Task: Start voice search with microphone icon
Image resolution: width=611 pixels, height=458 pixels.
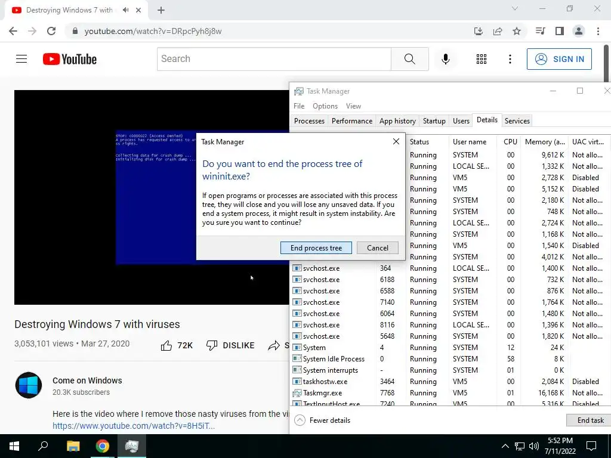Action: pyautogui.click(x=445, y=59)
